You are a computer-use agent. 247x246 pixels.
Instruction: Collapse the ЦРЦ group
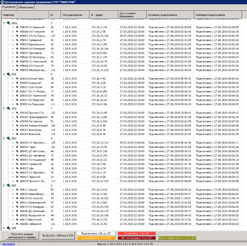[4, 23]
